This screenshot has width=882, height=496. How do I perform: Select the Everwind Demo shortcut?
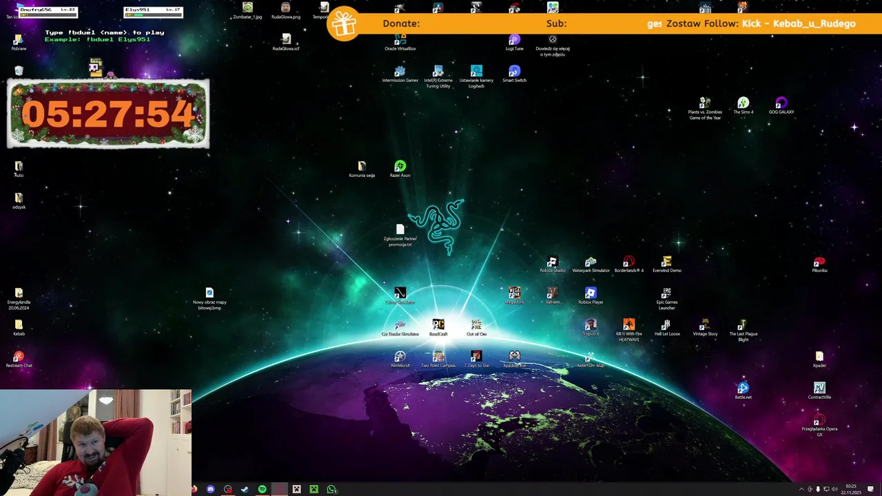666,265
